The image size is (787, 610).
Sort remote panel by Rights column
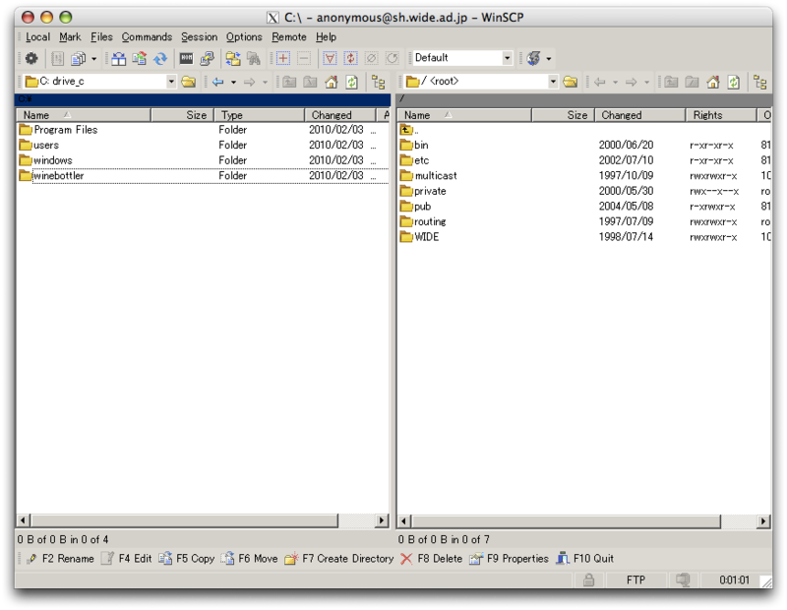721,115
